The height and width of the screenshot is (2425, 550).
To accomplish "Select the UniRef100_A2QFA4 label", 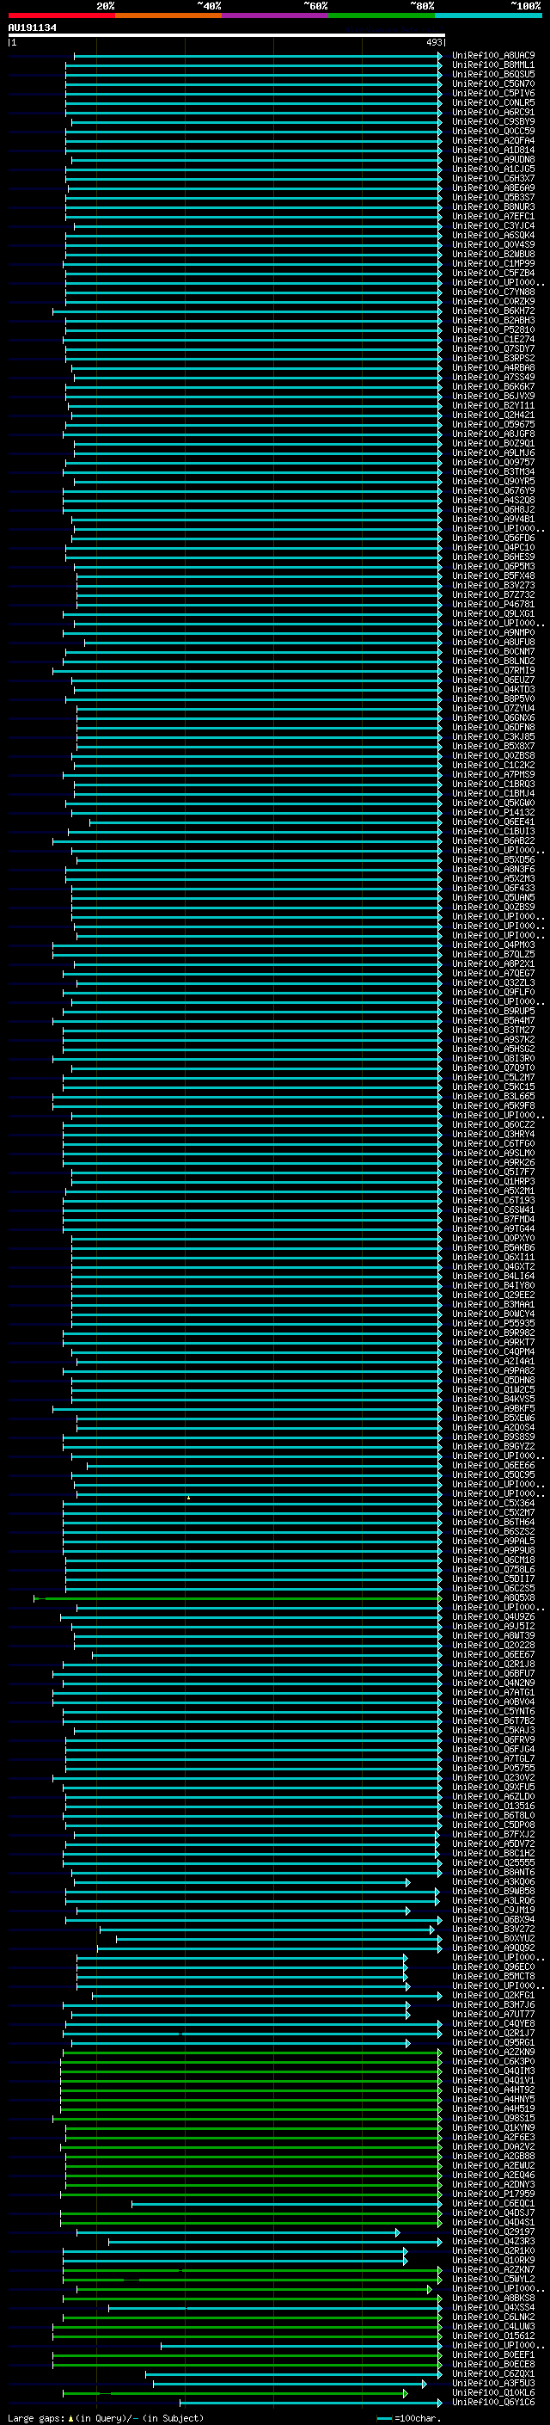I will [493, 140].
